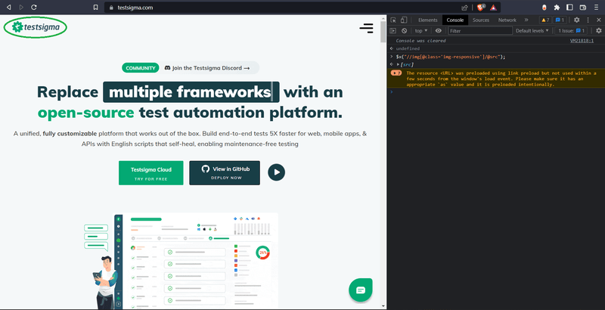Open Brave Shields lion icon
The image size is (605, 310).
[x=481, y=8]
